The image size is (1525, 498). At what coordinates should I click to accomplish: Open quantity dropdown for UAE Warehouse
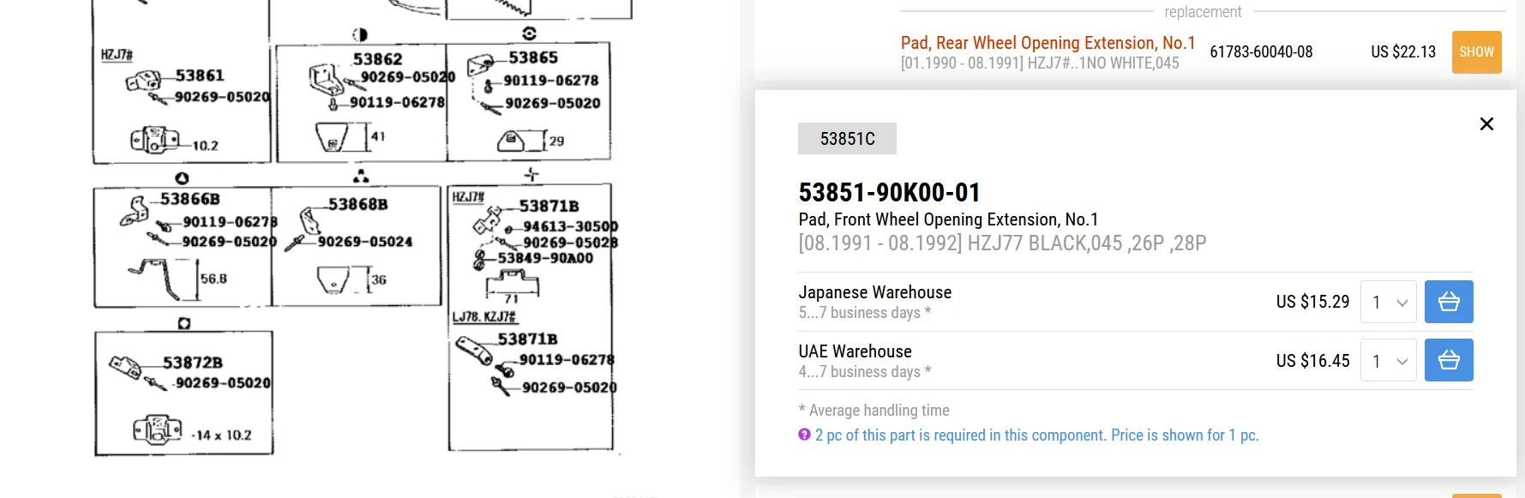pyautogui.click(x=1388, y=360)
